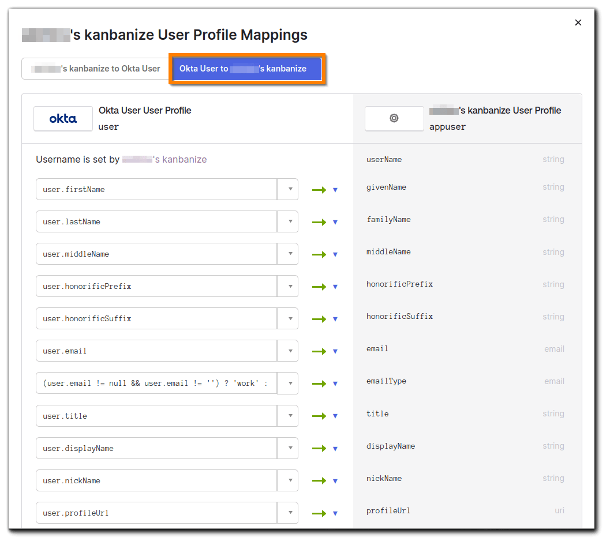
Task: Expand blue triangle menu for givenName mapping
Action: 335,190
